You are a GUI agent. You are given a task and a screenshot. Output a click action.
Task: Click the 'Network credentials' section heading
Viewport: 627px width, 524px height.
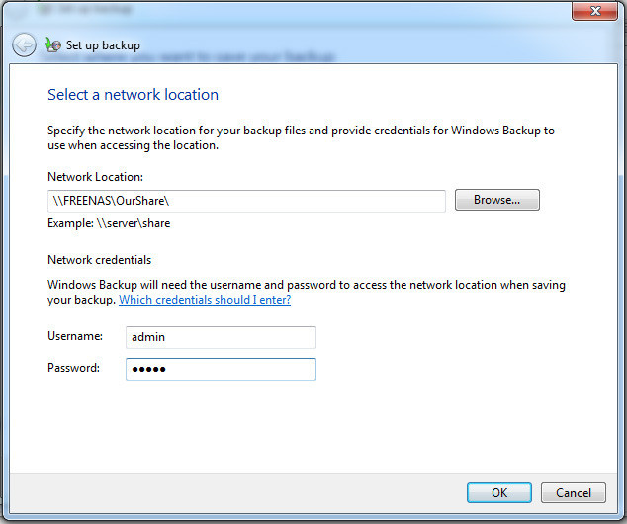[100, 260]
